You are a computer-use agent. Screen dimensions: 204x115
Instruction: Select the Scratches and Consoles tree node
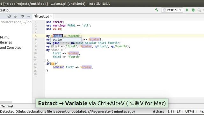click(x=11, y=48)
